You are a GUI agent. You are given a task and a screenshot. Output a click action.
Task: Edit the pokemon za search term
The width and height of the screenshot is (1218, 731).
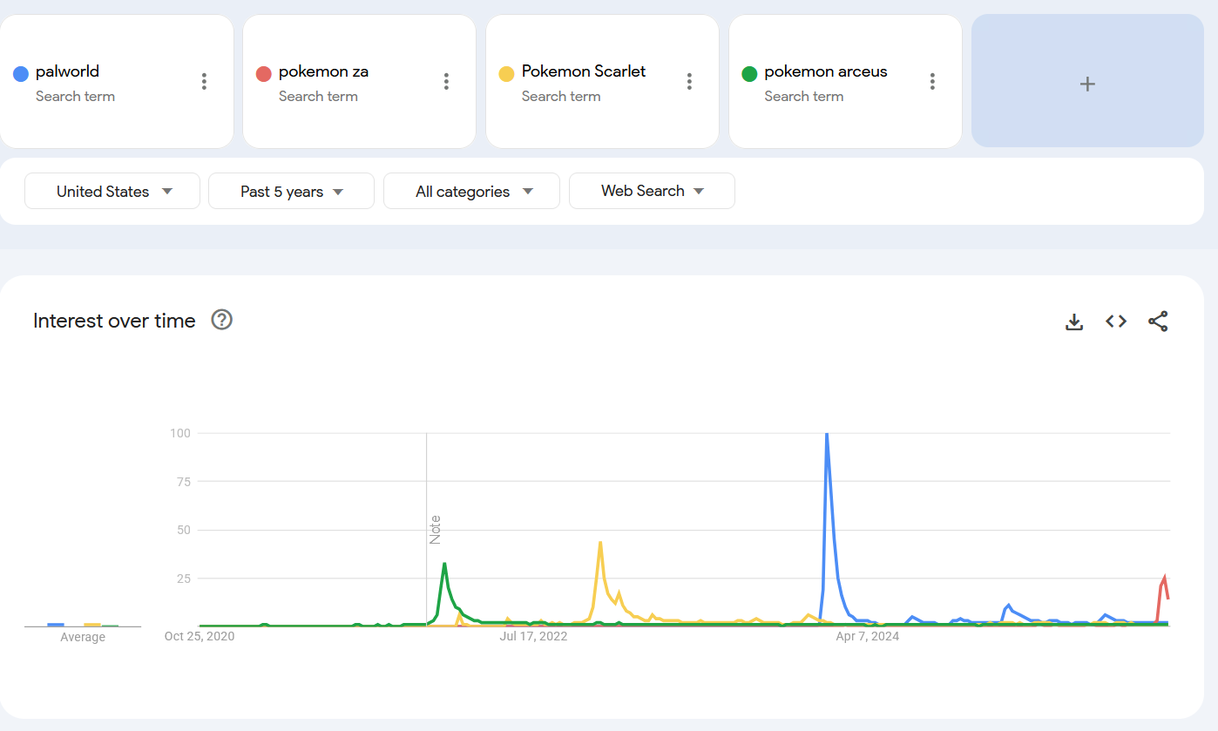click(x=323, y=71)
